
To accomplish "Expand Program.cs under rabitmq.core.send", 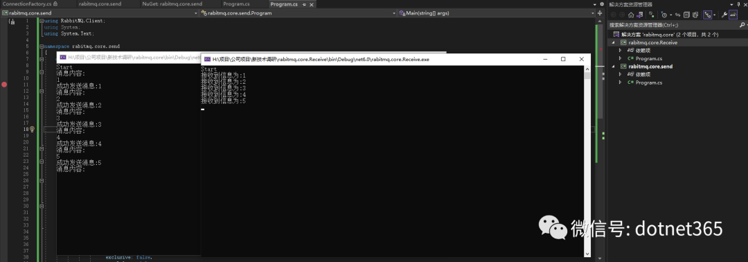I will click(x=620, y=82).
